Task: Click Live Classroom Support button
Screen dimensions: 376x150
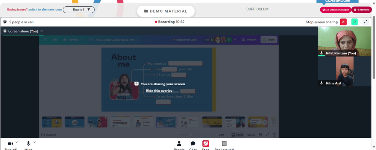Action: 335,10
